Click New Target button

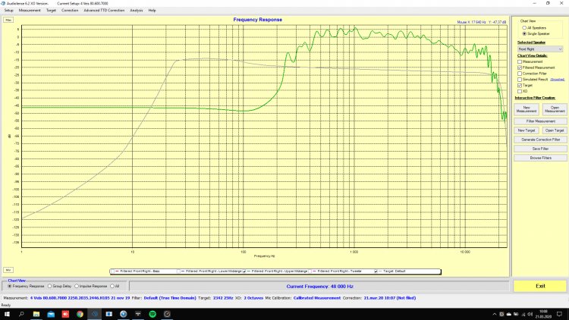coord(527,130)
